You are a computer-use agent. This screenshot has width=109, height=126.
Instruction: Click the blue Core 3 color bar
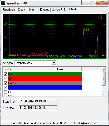45,87
